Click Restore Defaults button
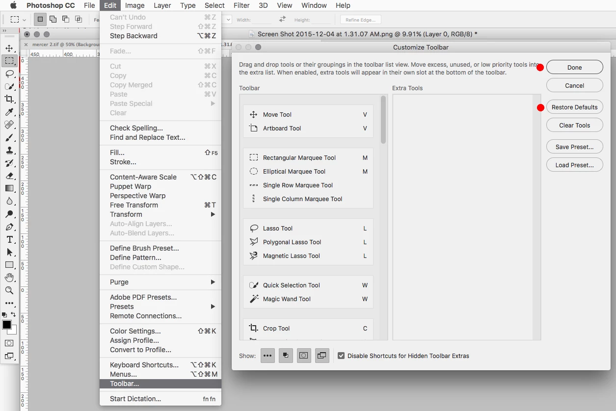Viewport: 616px width, 411px height. click(574, 107)
